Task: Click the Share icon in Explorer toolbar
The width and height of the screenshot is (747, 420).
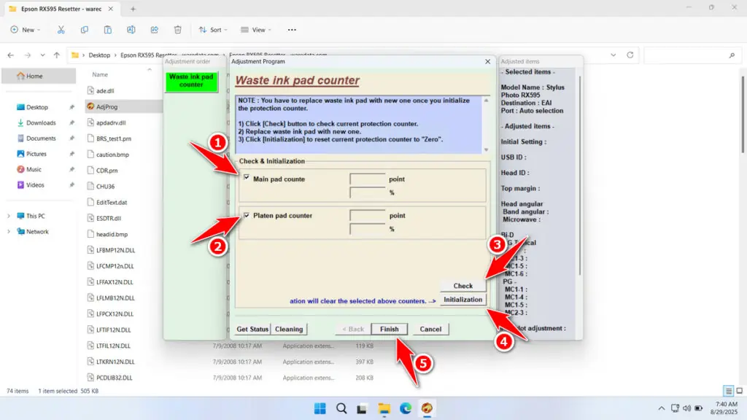Action: pyautogui.click(x=155, y=29)
